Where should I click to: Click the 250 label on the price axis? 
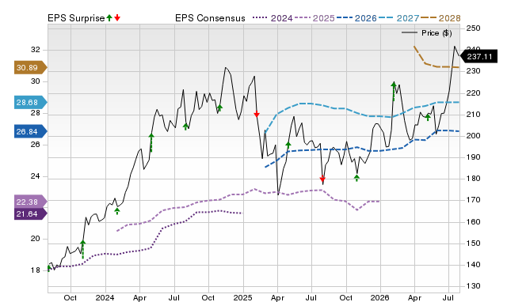(473, 28)
